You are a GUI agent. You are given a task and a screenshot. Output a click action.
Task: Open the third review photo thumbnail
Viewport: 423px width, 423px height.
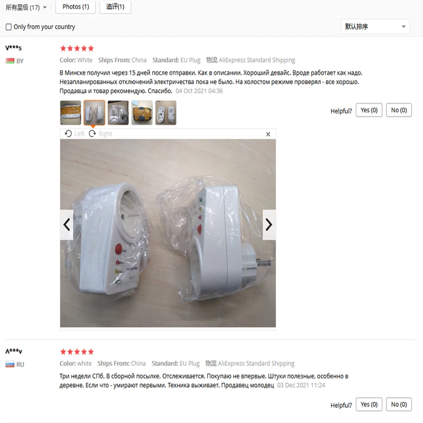(118, 113)
